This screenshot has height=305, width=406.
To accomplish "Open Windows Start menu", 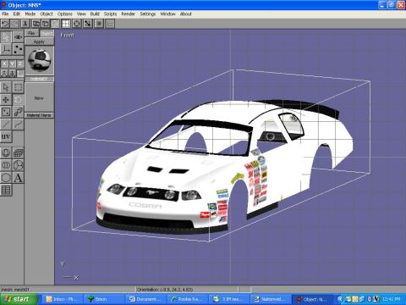I will click(x=19, y=299).
